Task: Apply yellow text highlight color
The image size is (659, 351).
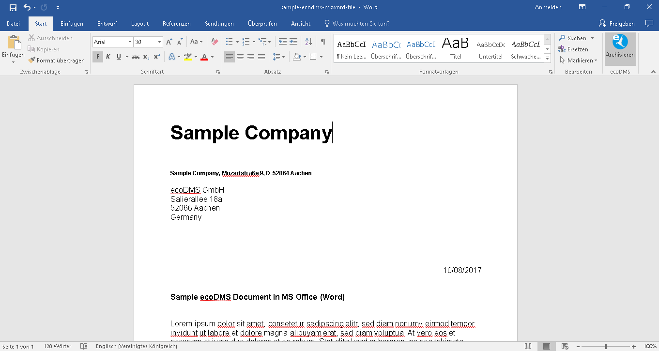Action: pos(188,57)
